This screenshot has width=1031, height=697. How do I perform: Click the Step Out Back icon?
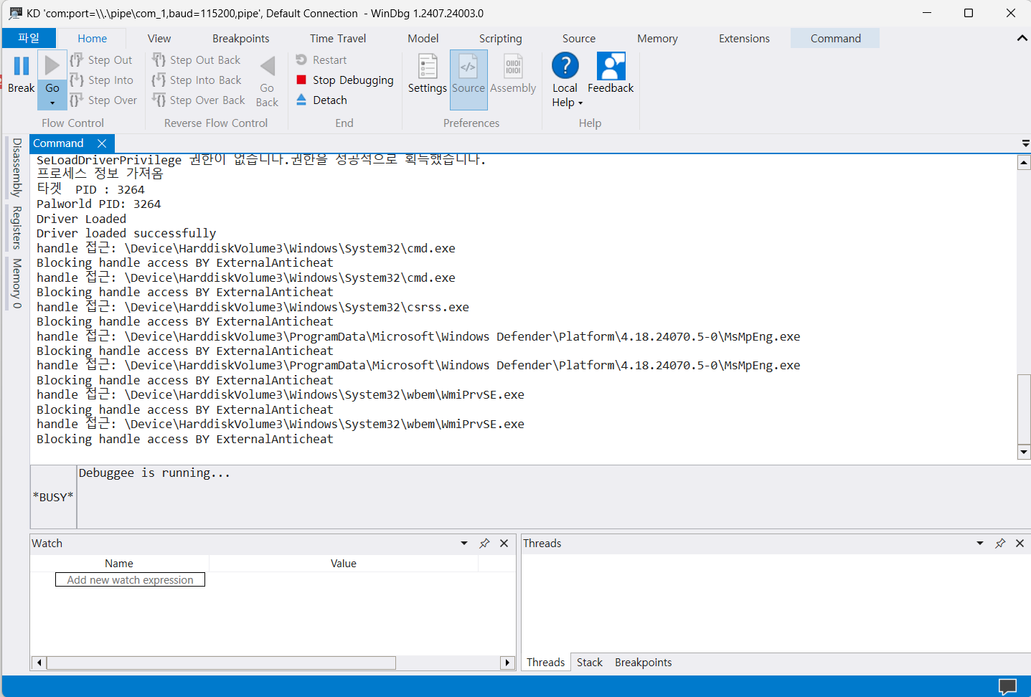(x=159, y=60)
